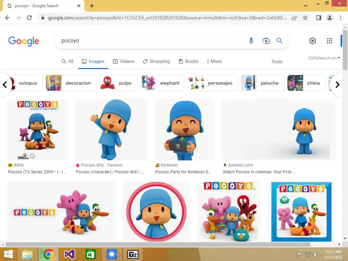Image resolution: width=348 pixels, height=261 pixels.
Task: Filter images by decoracion chip
Action: coord(71,83)
